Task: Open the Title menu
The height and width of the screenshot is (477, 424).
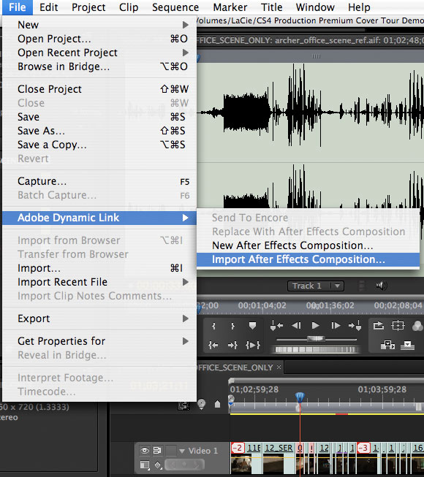Action: coord(272,7)
